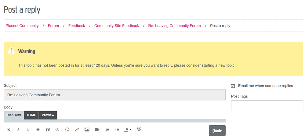Apply strikethrough formatting

(38, 130)
